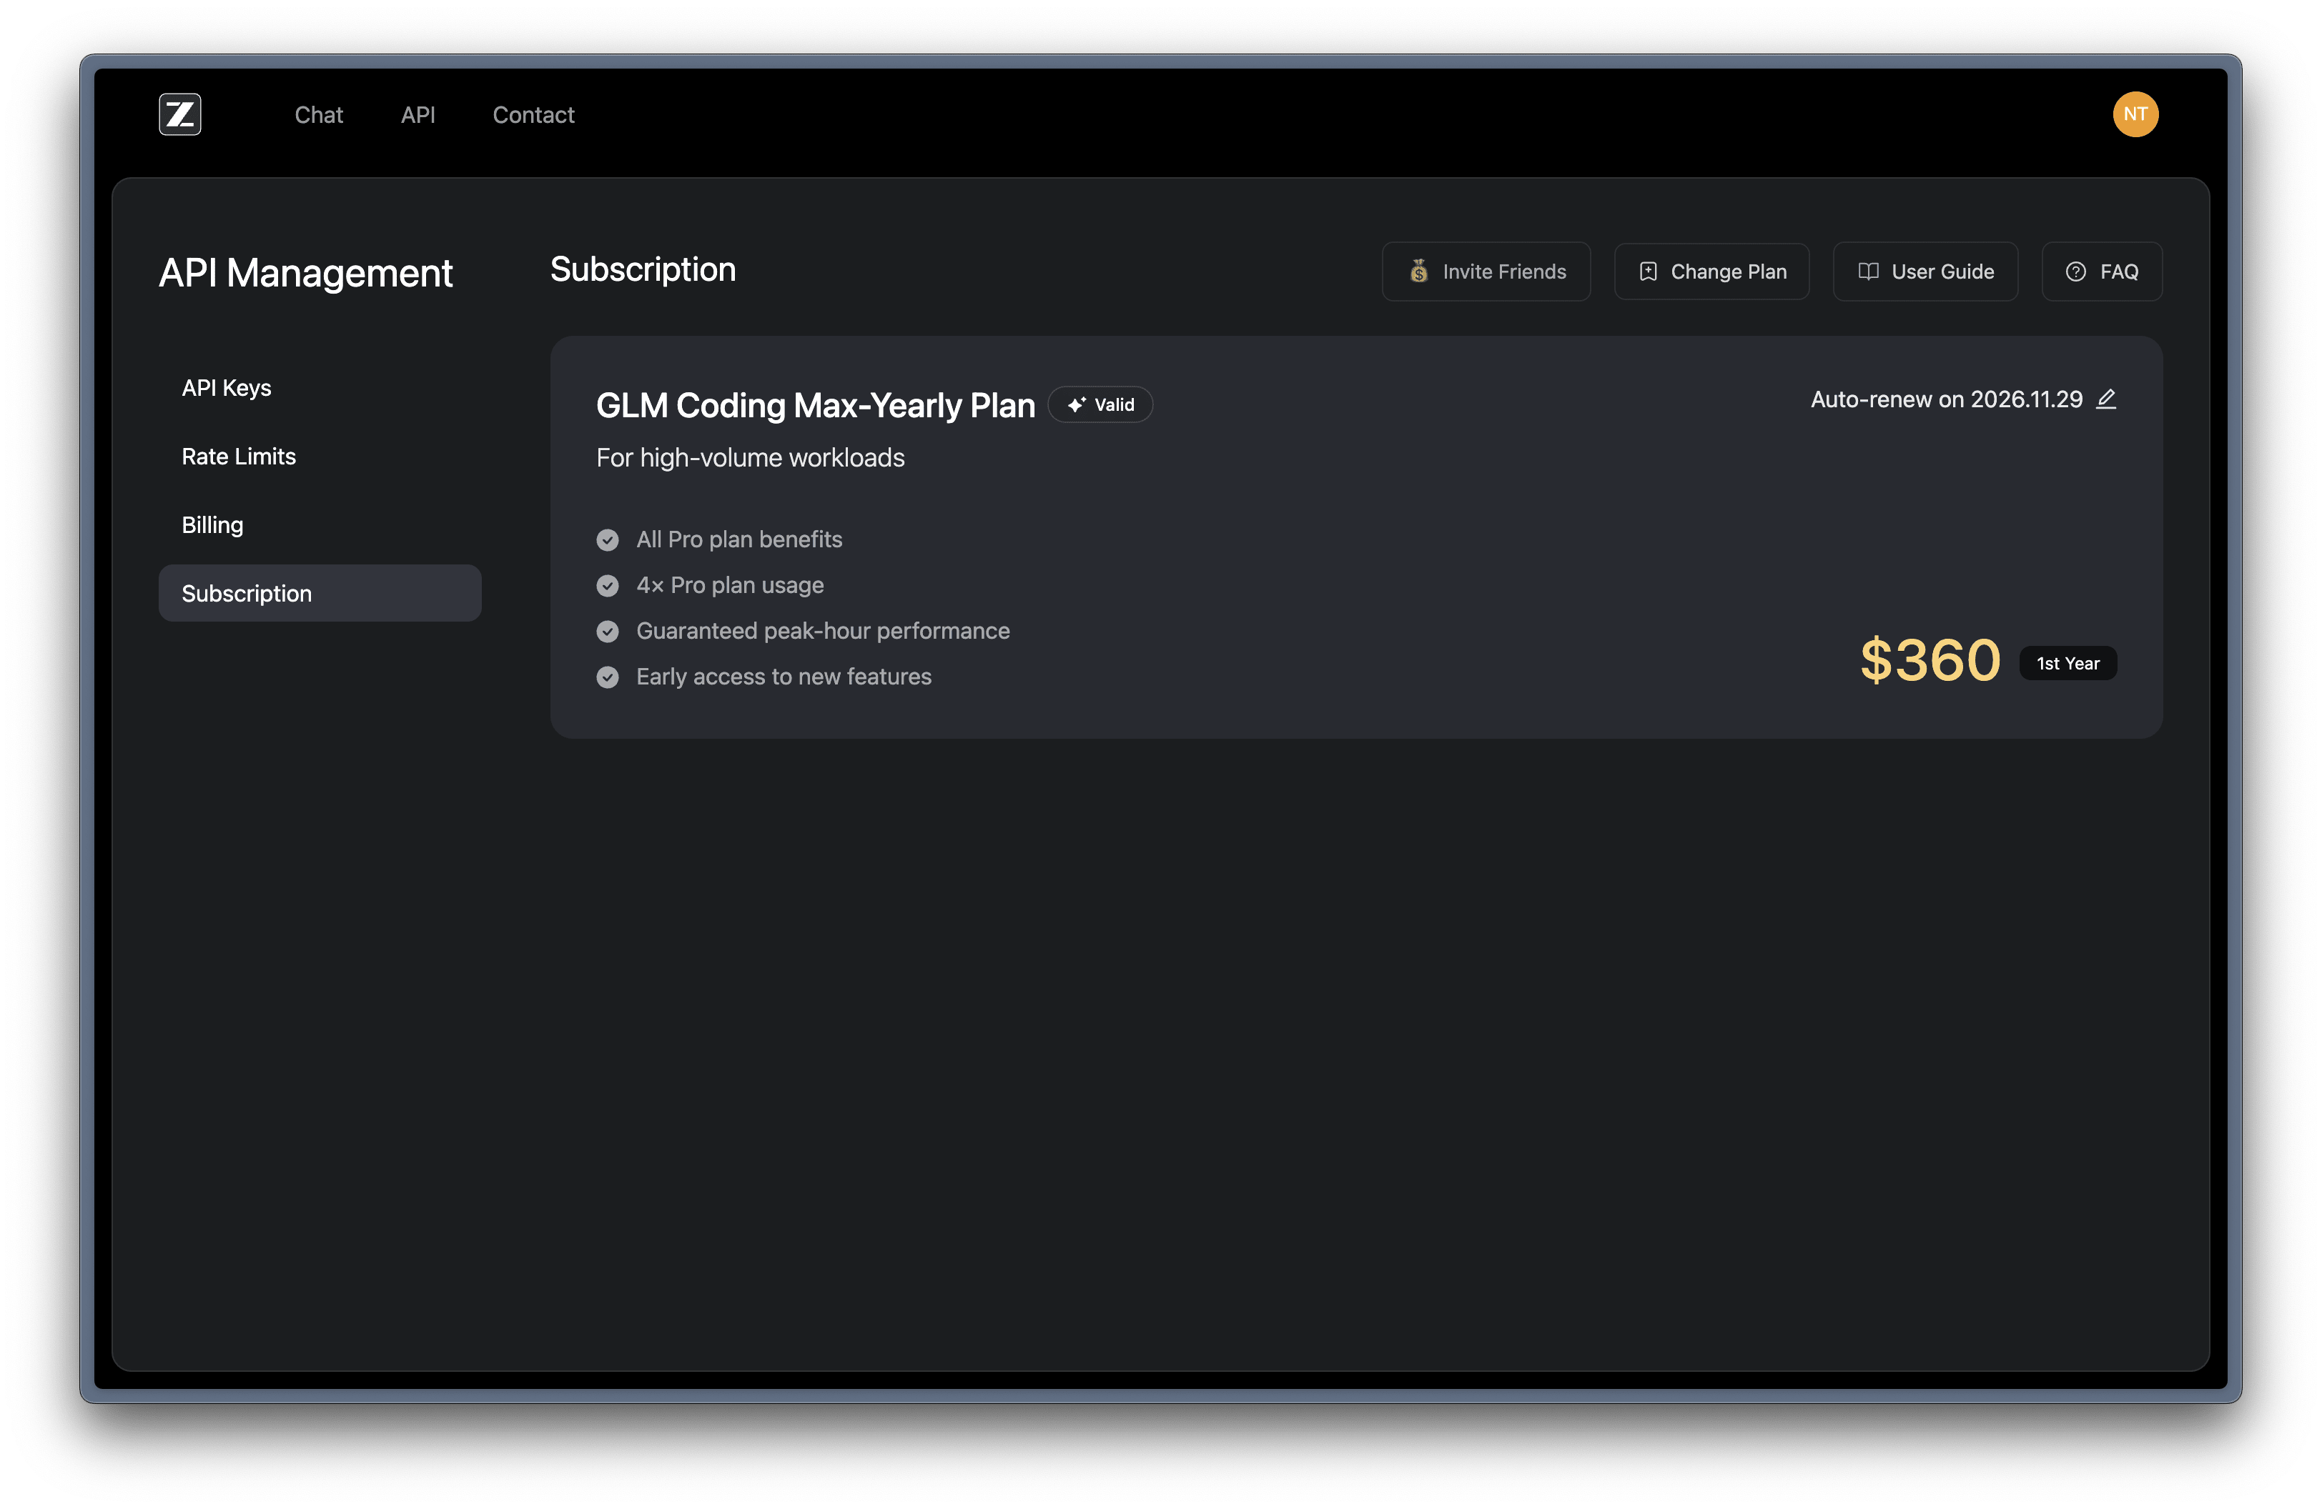Click the 1st Year price badge
This screenshot has width=2322, height=1509.
click(x=2067, y=664)
